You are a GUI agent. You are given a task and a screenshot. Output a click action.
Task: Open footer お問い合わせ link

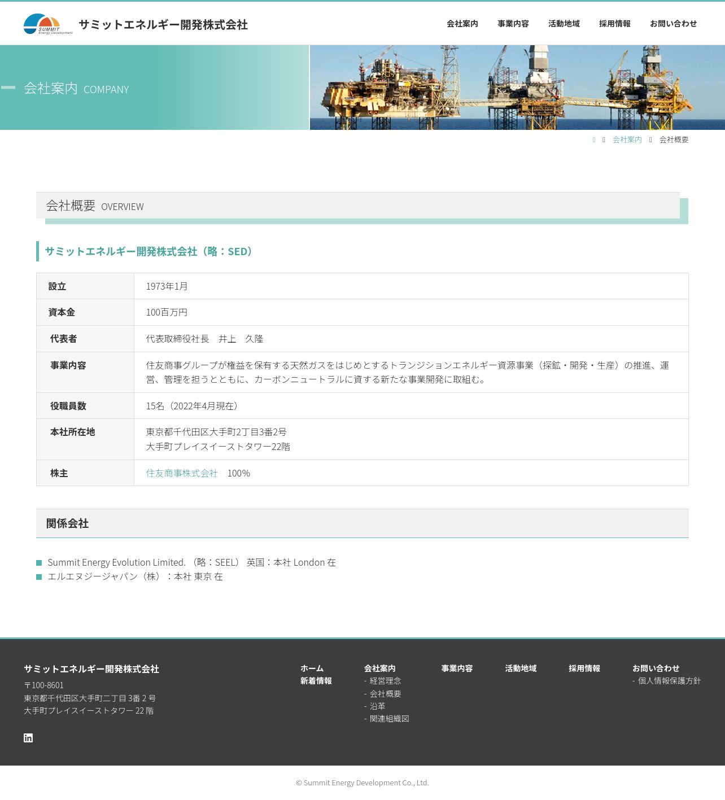tap(656, 668)
